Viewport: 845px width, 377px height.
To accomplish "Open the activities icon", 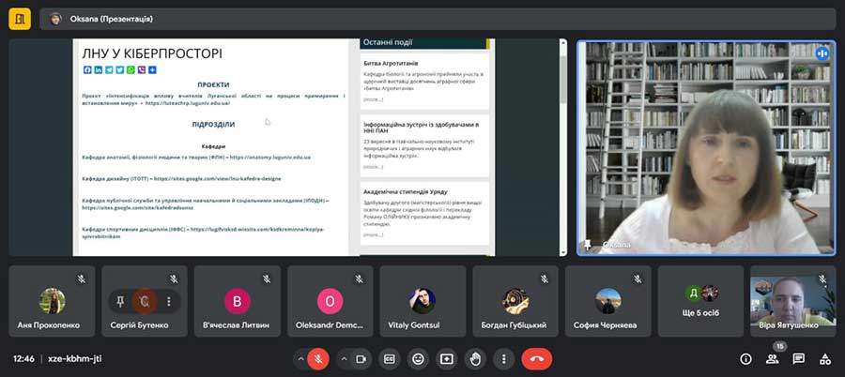I will click(824, 358).
